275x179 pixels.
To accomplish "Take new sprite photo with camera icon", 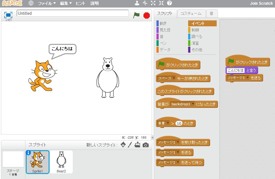I will (145, 145).
